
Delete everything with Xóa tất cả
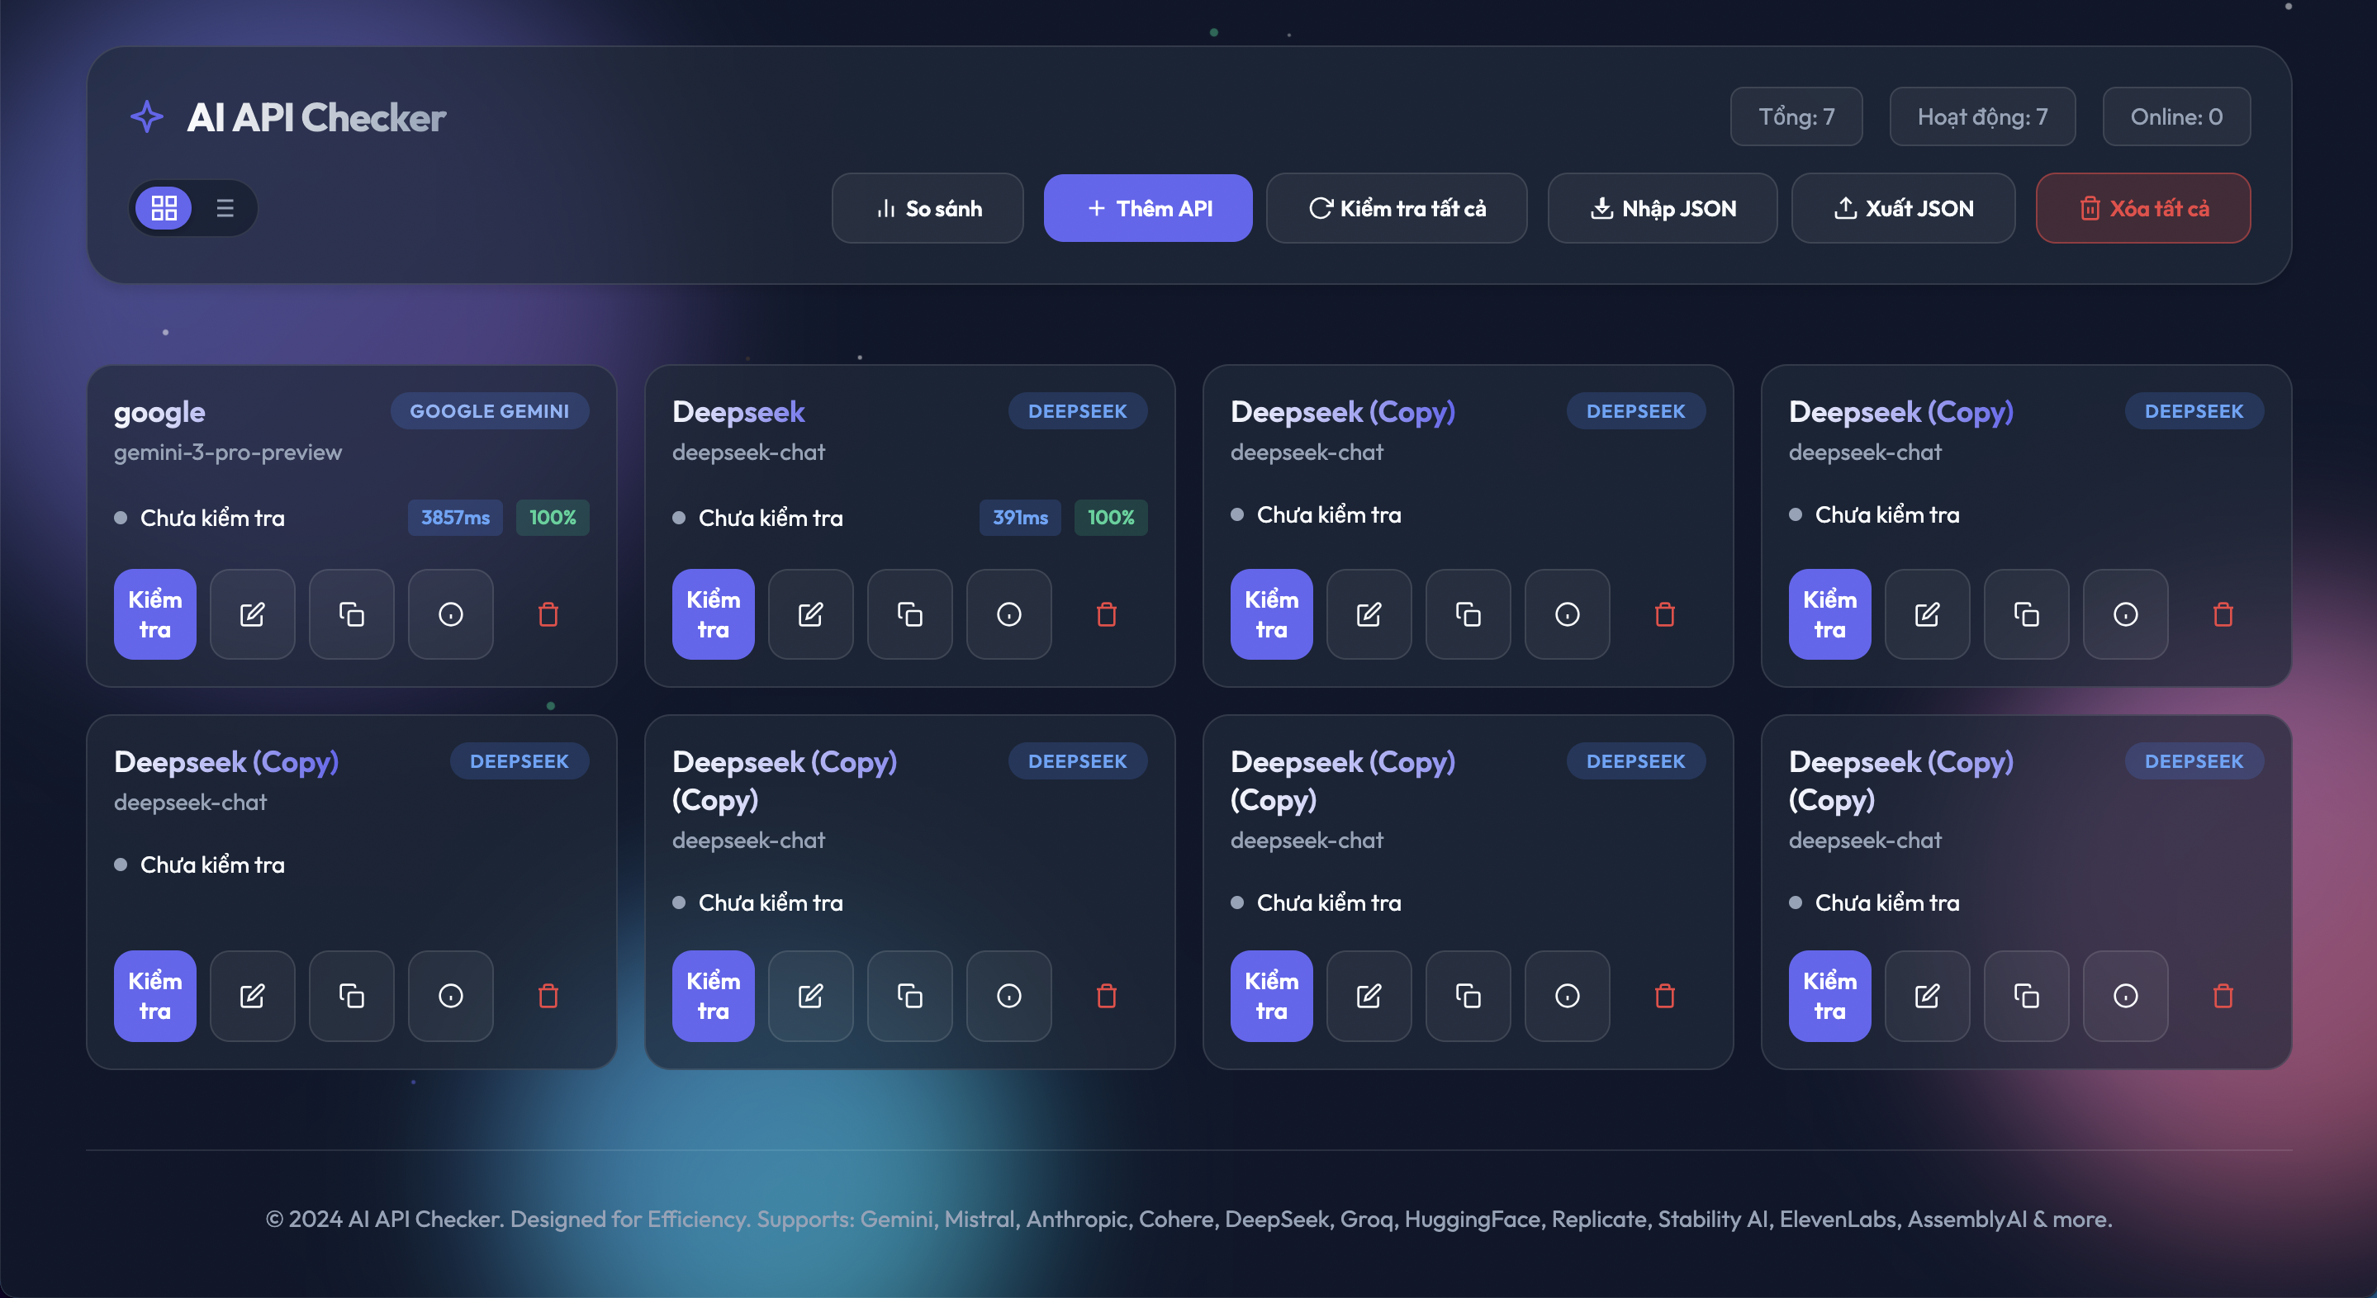(2142, 209)
